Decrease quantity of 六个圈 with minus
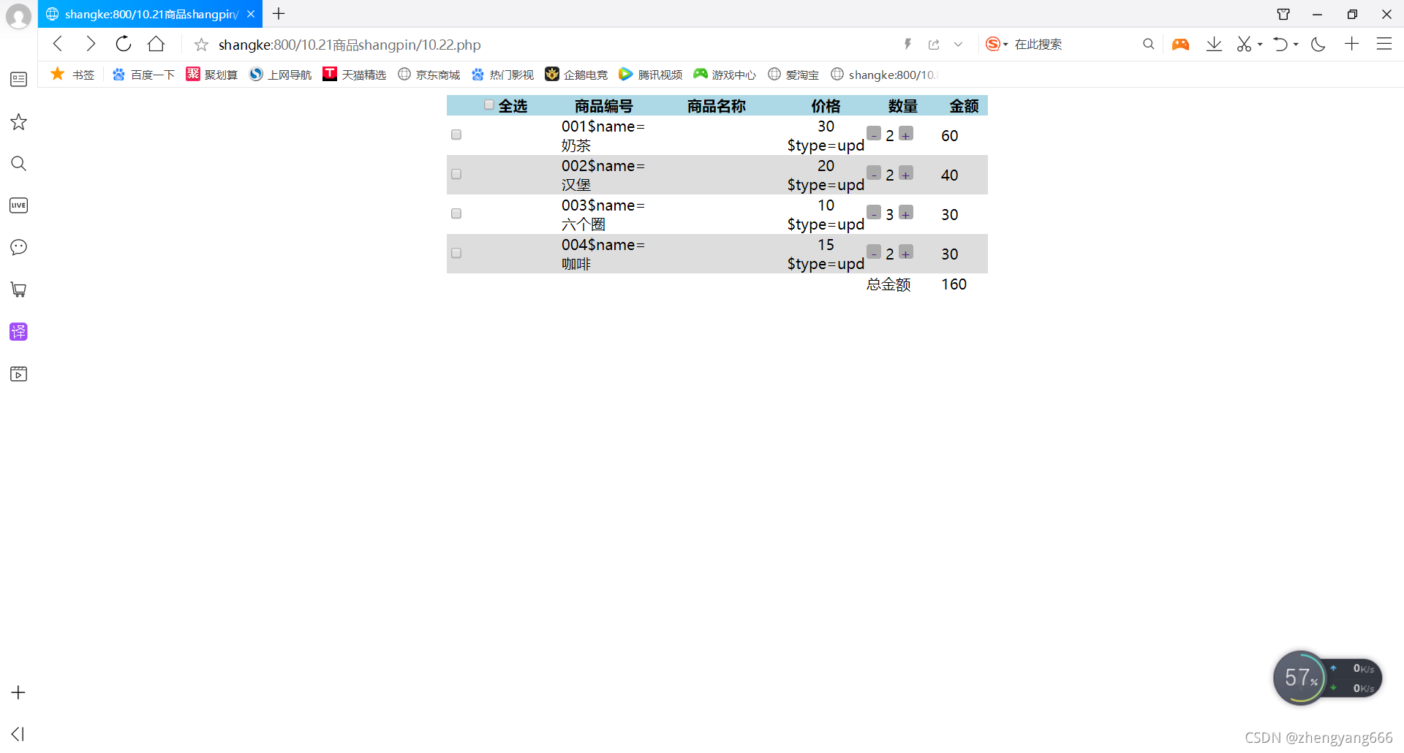 874,213
